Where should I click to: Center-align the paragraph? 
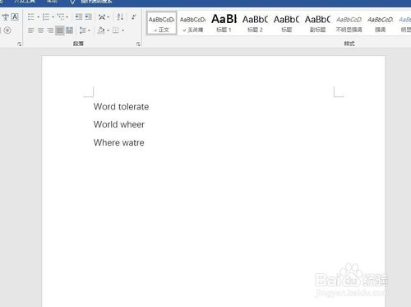tap(40, 30)
